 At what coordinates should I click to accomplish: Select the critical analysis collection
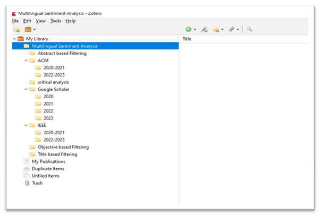pos(53,82)
